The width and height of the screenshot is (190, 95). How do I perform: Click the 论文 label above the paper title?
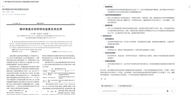(3, 7)
